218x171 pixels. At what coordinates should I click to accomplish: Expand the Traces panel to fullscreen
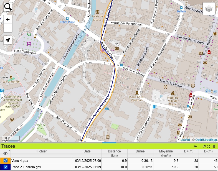[209, 146]
